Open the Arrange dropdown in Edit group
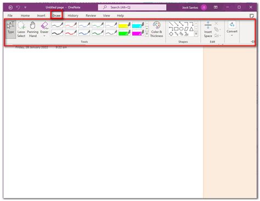 click(x=217, y=29)
